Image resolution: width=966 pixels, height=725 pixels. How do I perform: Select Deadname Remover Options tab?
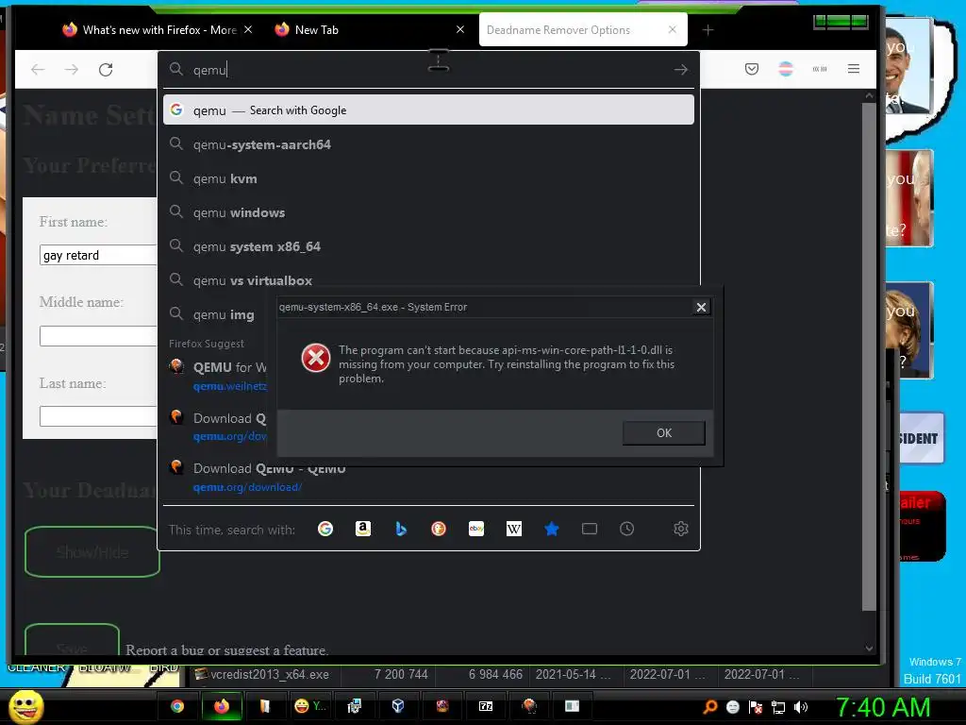pyautogui.click(x=573, y=29)
